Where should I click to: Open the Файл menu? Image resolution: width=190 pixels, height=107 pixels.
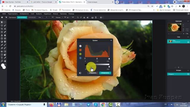[4, 14]
